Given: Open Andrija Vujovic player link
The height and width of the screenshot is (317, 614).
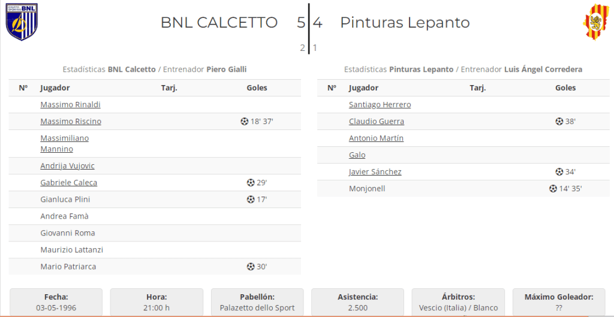Looking at the screenshot, I should coord(67,166).
